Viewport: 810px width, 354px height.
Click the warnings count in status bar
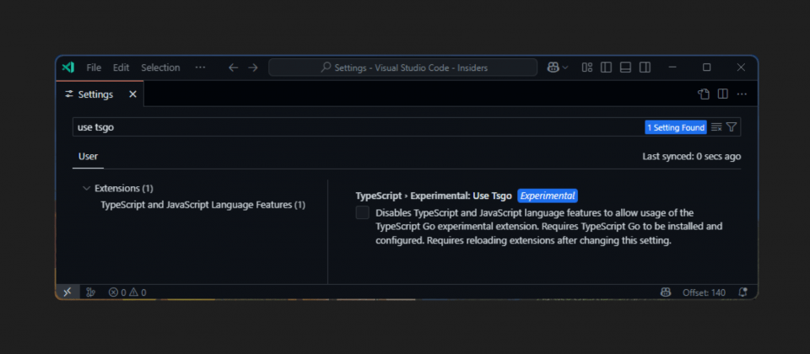138,292
